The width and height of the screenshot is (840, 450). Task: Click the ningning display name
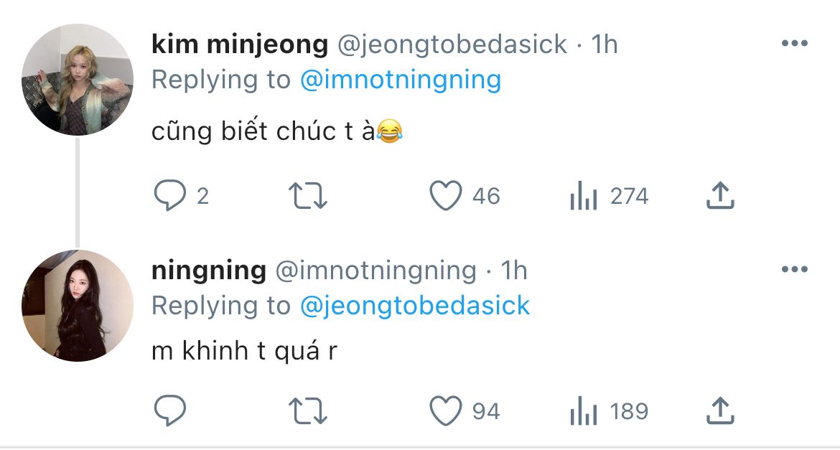[x=209, y=271]
